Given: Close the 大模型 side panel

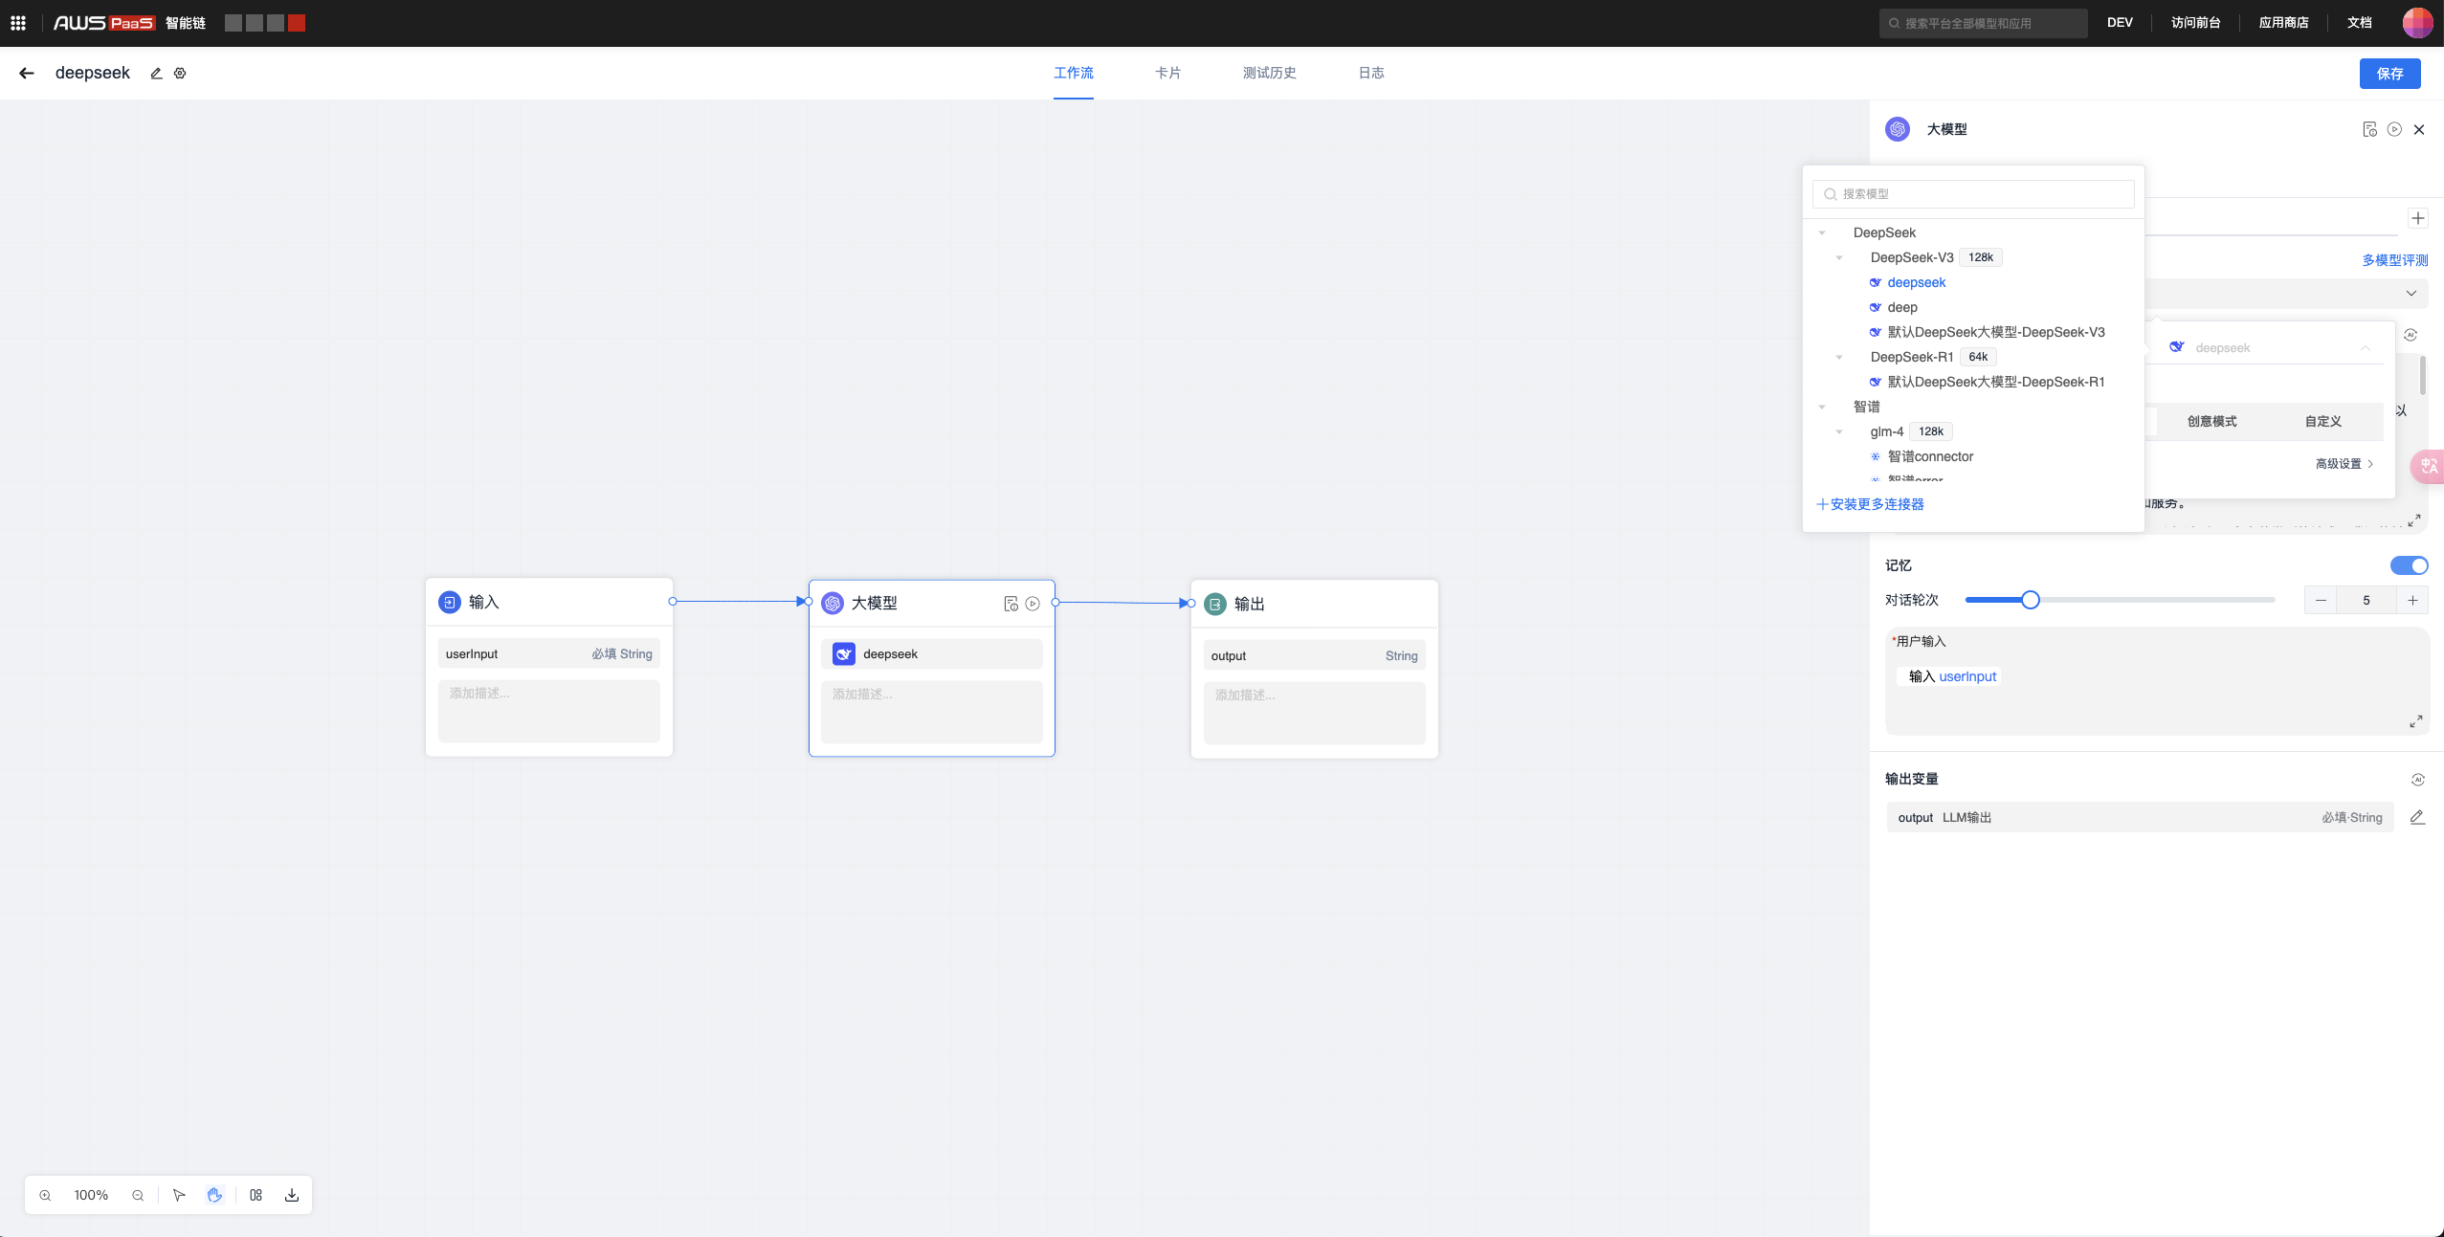Looking at the screenshot, I should (2419, 129).
